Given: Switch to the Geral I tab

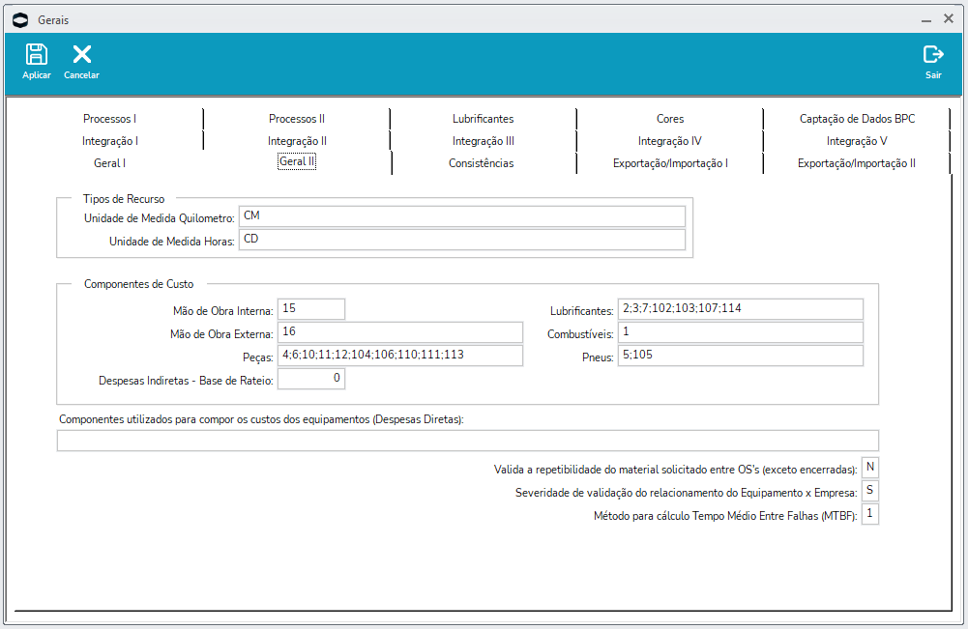Looking at the screenshot, I should tap(110, 163).
